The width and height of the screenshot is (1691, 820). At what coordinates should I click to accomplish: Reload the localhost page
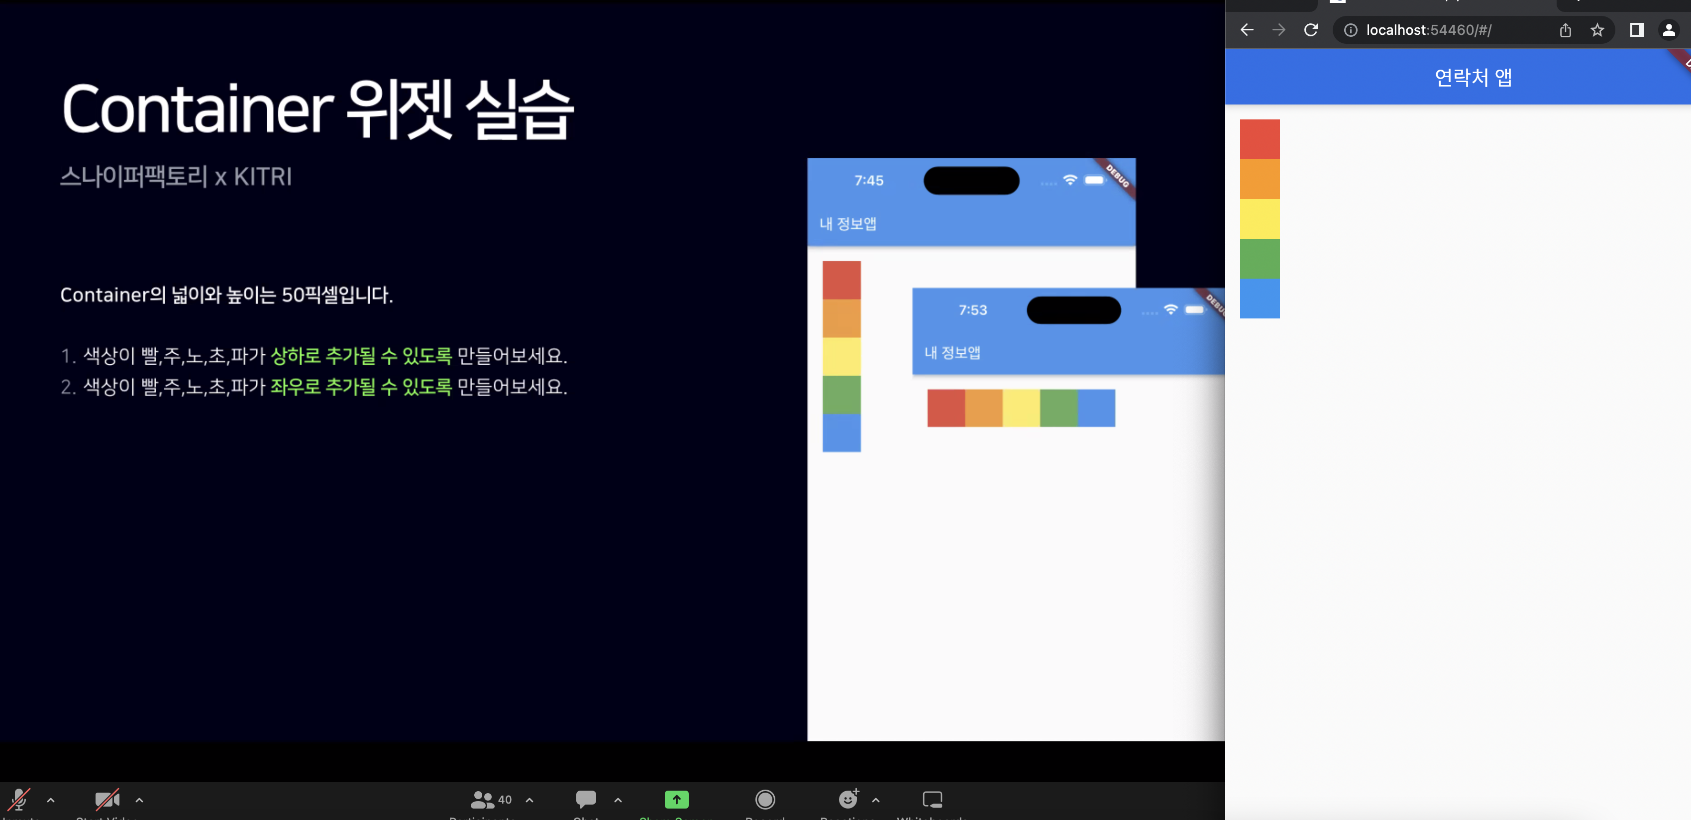[1311, 30]
